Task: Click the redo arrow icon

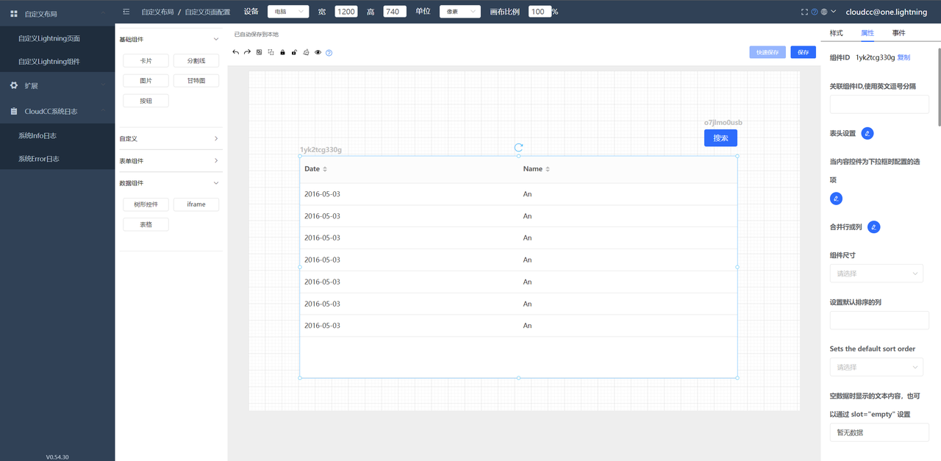Action: tap(248, 52)
